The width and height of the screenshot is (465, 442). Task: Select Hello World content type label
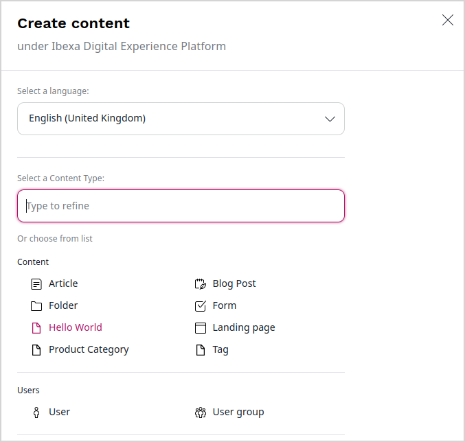(x=76, y=327)
